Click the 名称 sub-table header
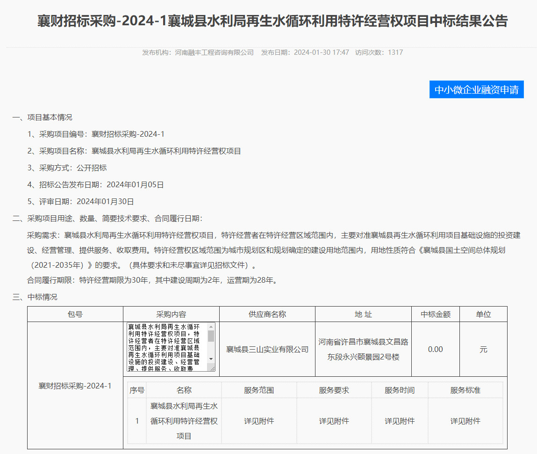 [x=184, y=390]
